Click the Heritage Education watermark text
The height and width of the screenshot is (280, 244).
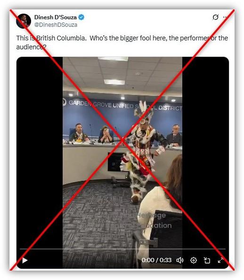pyautogui.click(x=155, y=220)
